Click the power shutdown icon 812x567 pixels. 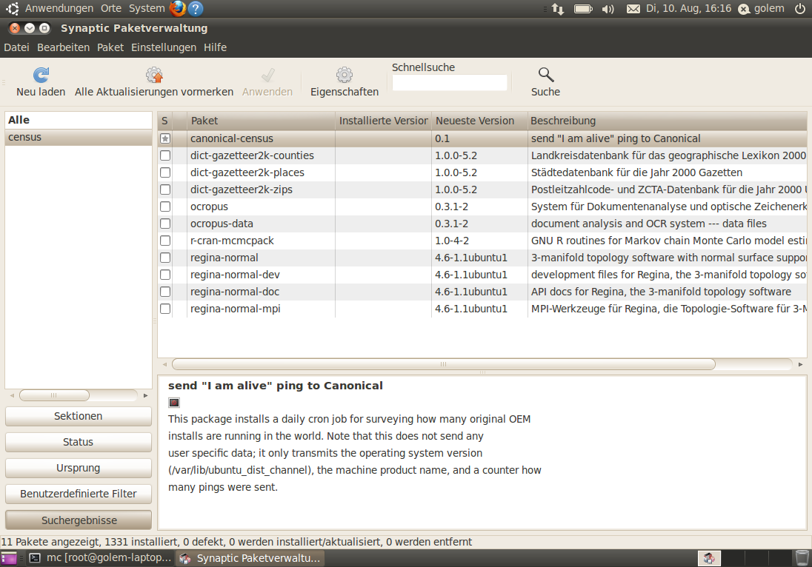(x=800, y=8)
